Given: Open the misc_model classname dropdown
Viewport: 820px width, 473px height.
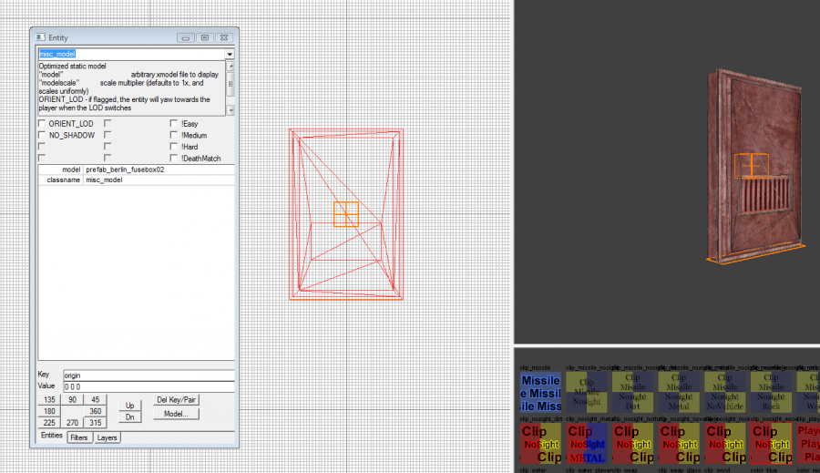Looking at the screenshot, I should click(230, 55).
